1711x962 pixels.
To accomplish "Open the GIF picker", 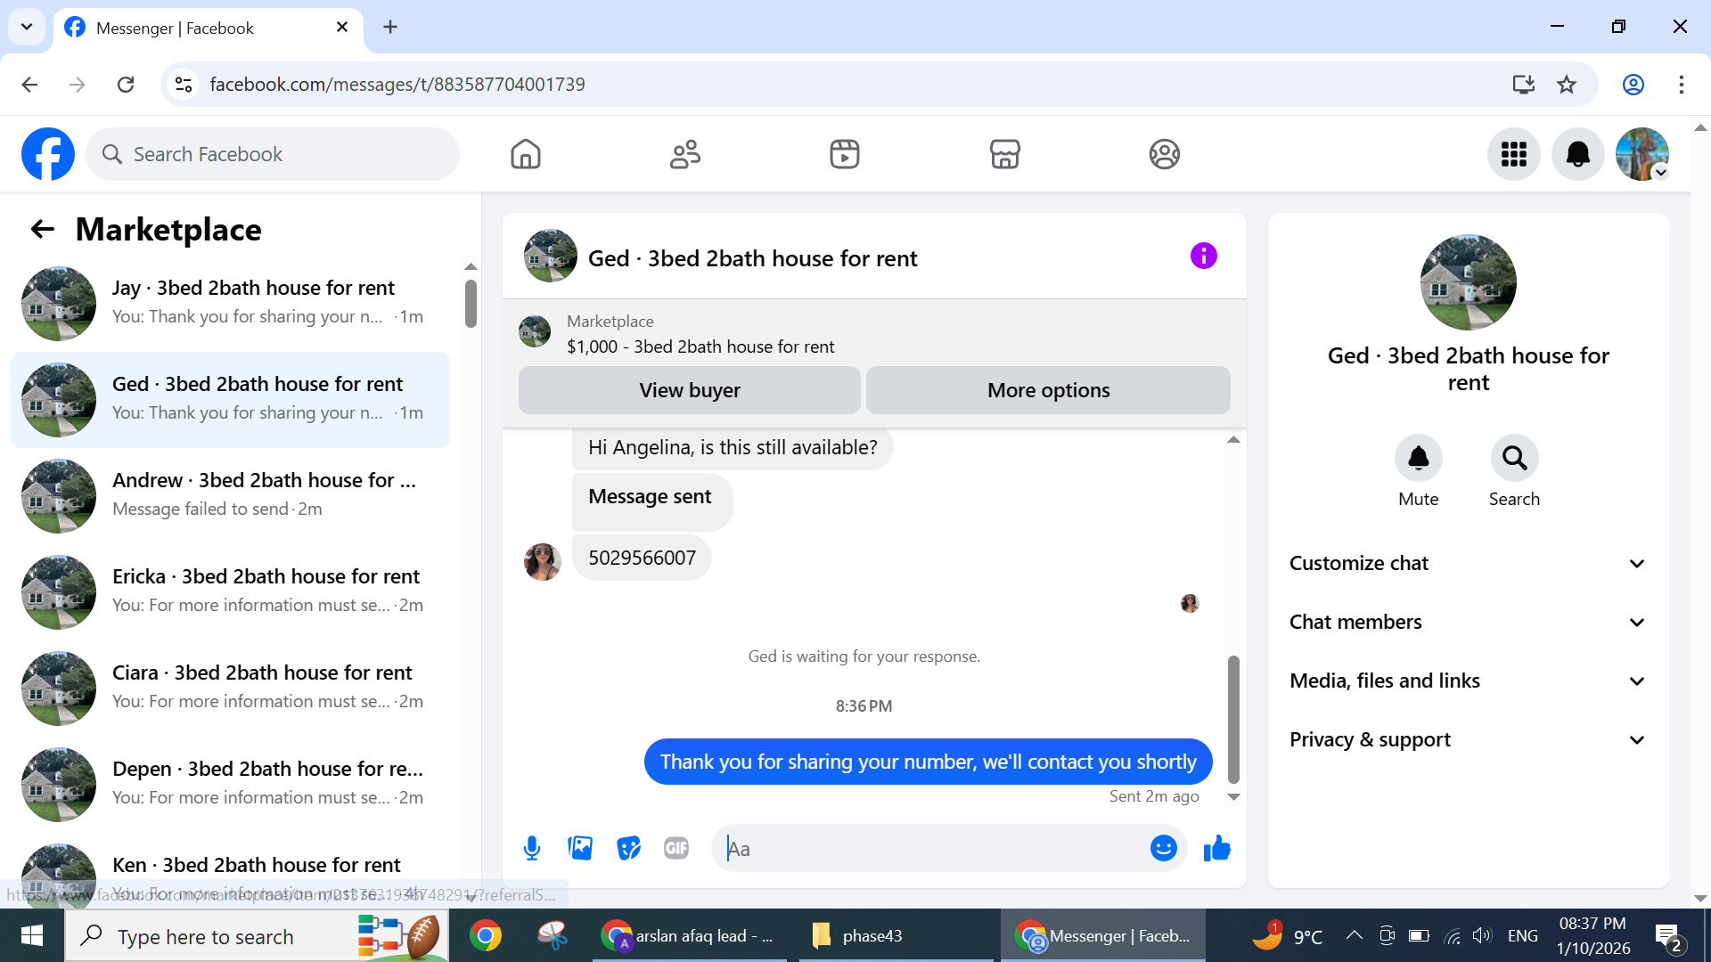I will pos(676,848).
